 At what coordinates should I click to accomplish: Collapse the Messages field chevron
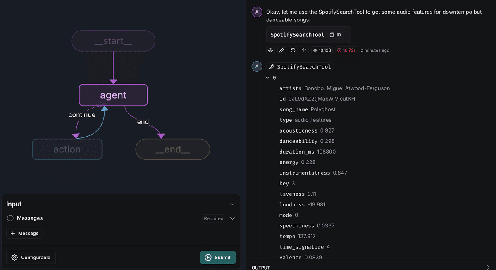click(x=232, y=218)
